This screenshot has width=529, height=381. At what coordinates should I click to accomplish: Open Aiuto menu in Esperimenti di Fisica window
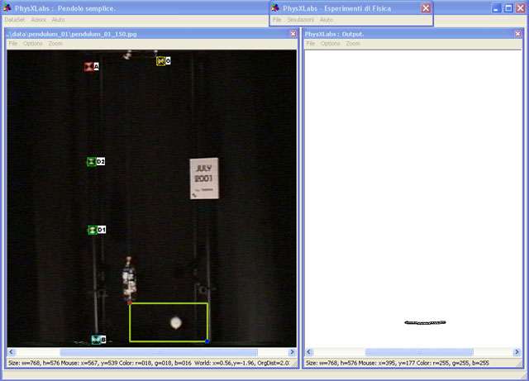tap(326, 20)
